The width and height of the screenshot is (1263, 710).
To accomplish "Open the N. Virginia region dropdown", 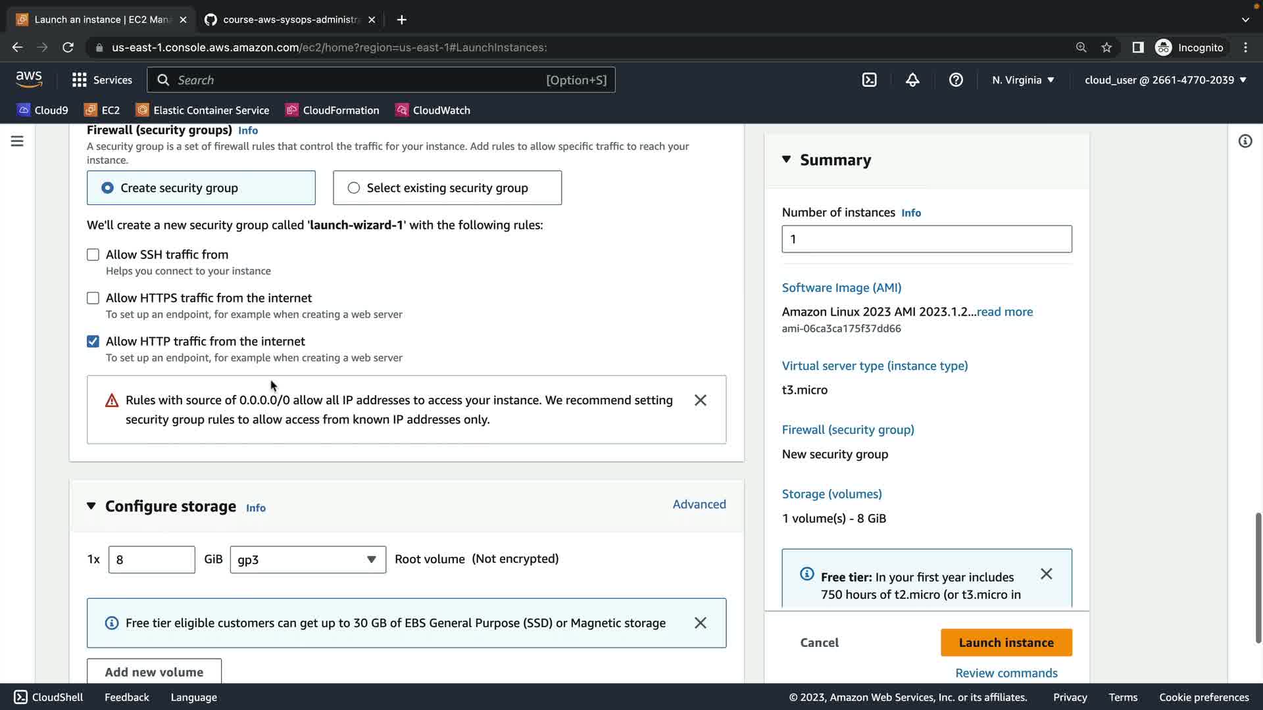I will [1023, 80].
